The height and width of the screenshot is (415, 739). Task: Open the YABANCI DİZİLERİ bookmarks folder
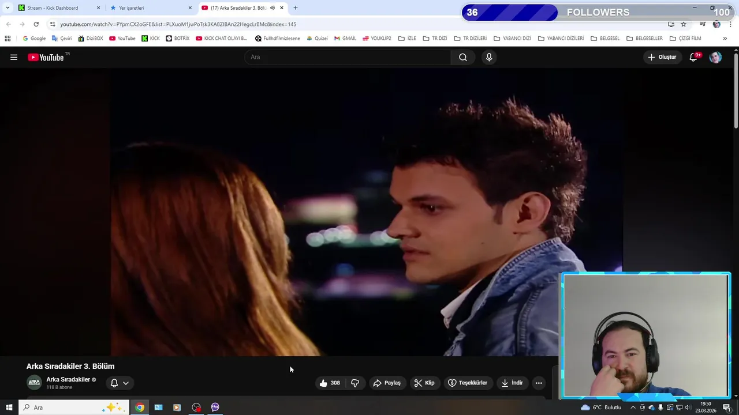pos(561,38)
